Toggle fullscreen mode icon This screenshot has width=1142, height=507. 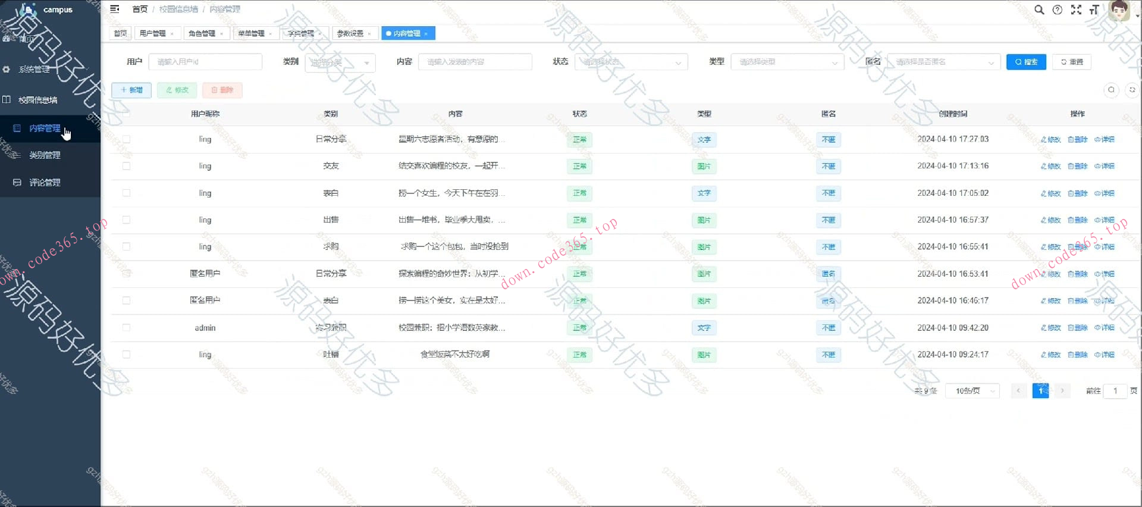(1076, 10)
